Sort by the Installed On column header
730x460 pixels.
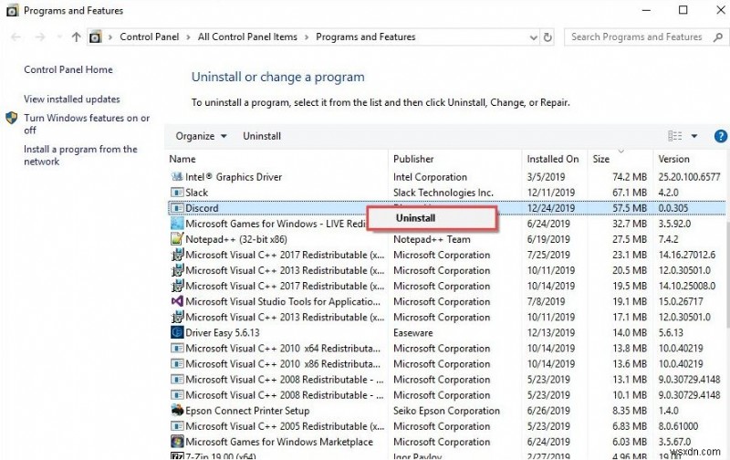pos(555,159)
